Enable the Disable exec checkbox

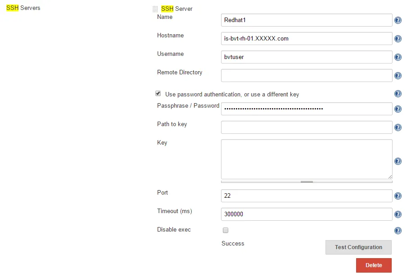pos(226,230)
